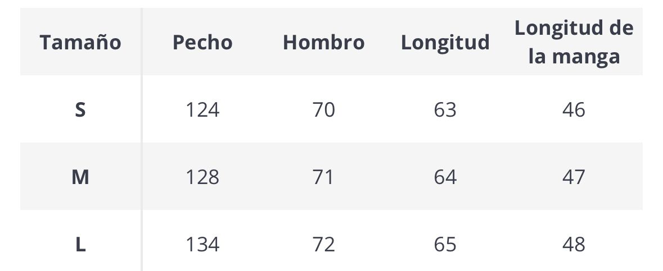Select sleeve length value 47 for M
Viewport: 663px width, 271px height.
[574, 177]
